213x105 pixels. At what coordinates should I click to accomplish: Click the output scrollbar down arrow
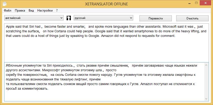(206, 99)
